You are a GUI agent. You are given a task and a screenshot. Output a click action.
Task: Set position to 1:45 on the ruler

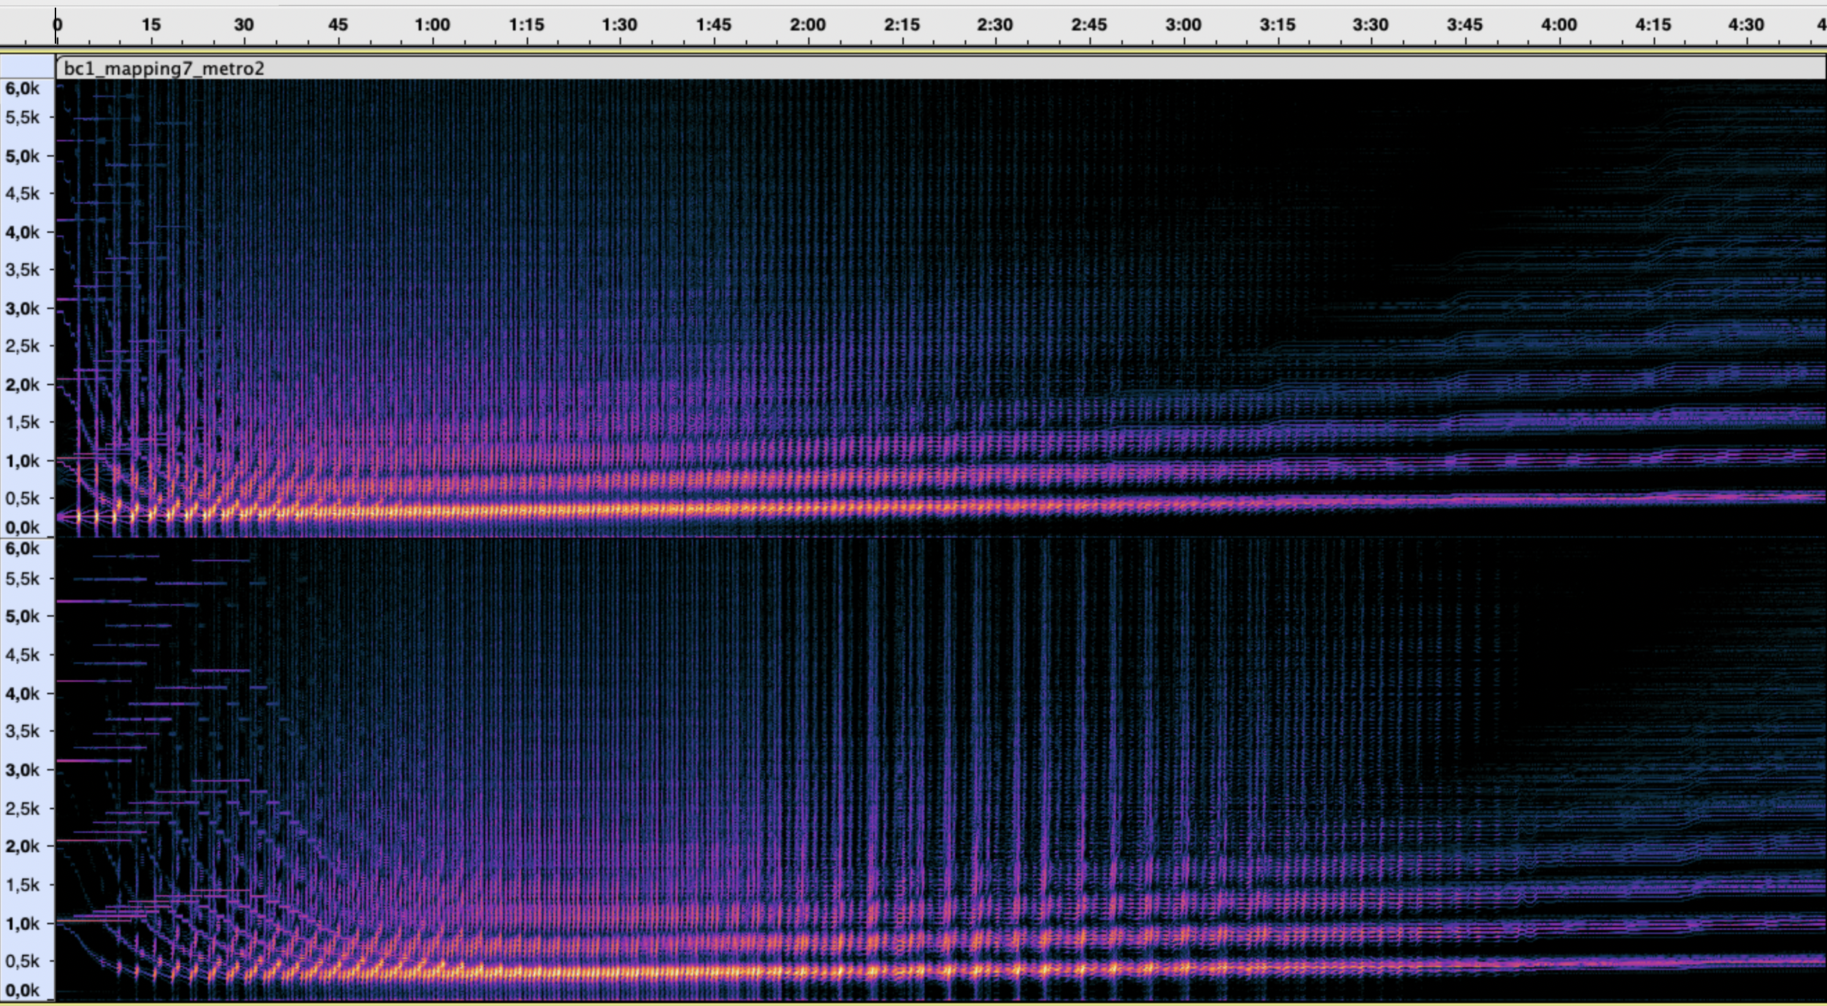click(x=713, y=25)
